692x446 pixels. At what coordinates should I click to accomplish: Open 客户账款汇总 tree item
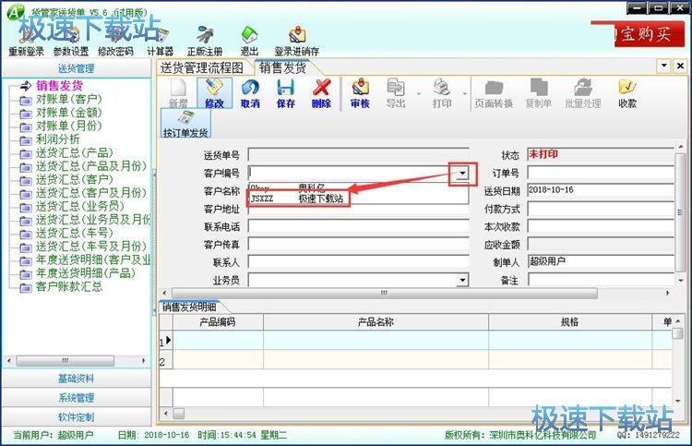coord(69,286)
